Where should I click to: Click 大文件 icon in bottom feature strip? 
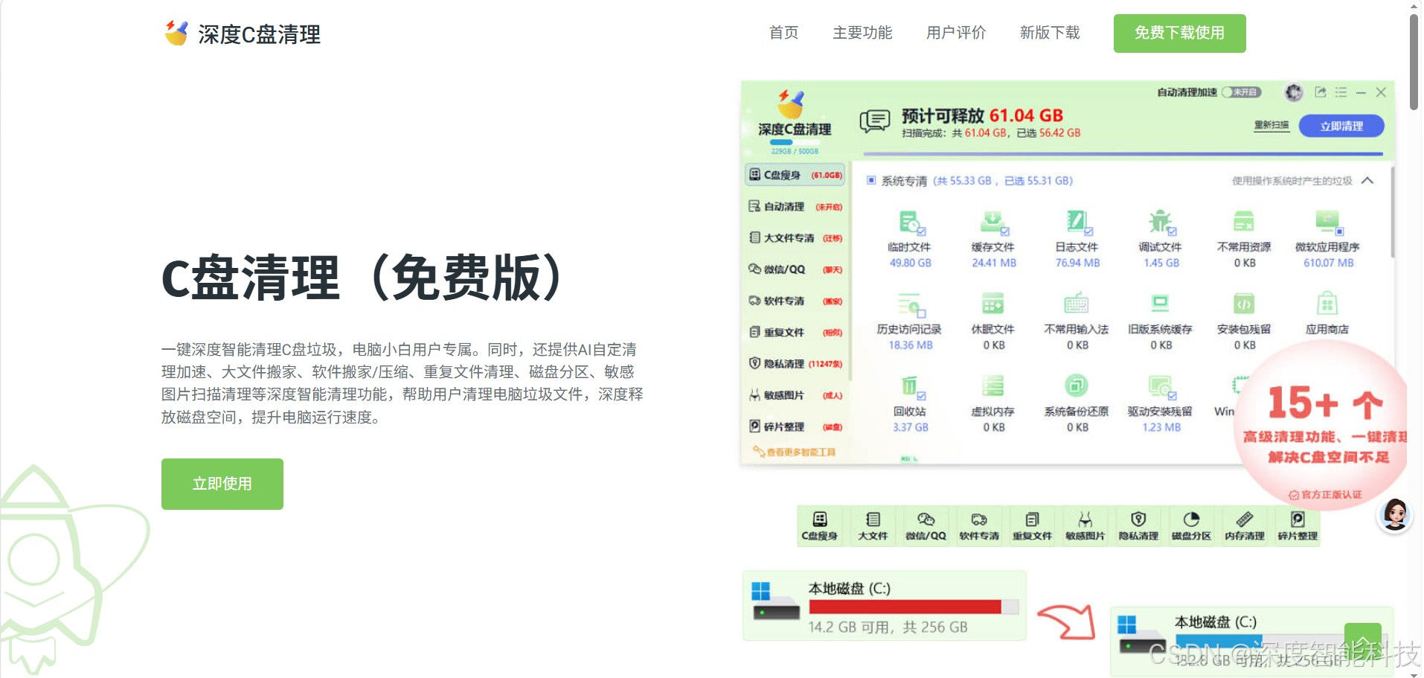(x=873, y=519)
